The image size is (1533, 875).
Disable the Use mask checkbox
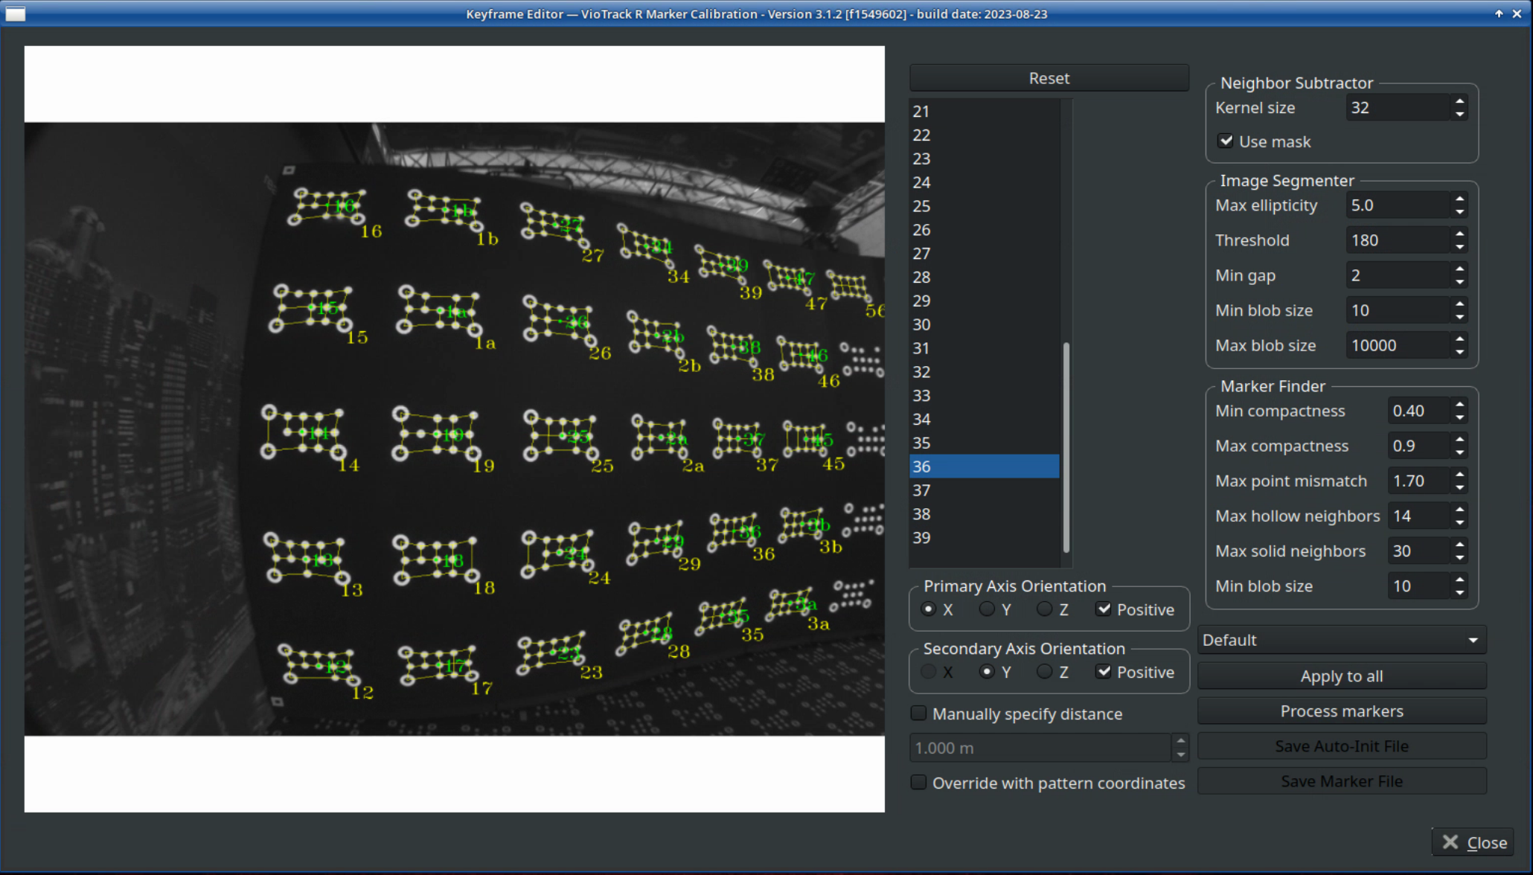[x=1225, y=141]
